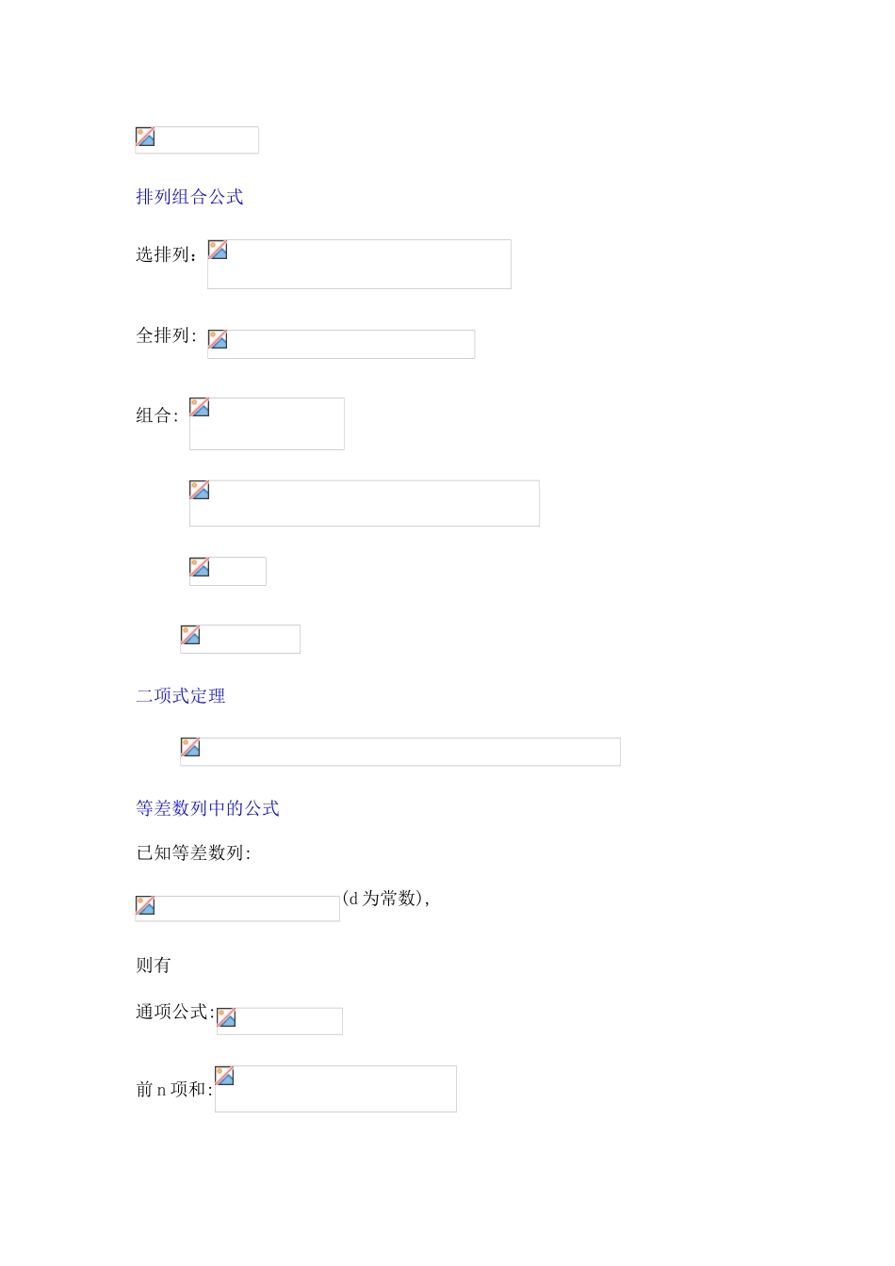Click the broken image under 二项式定理
This screenshot has width=895, height=1266.
400,752
